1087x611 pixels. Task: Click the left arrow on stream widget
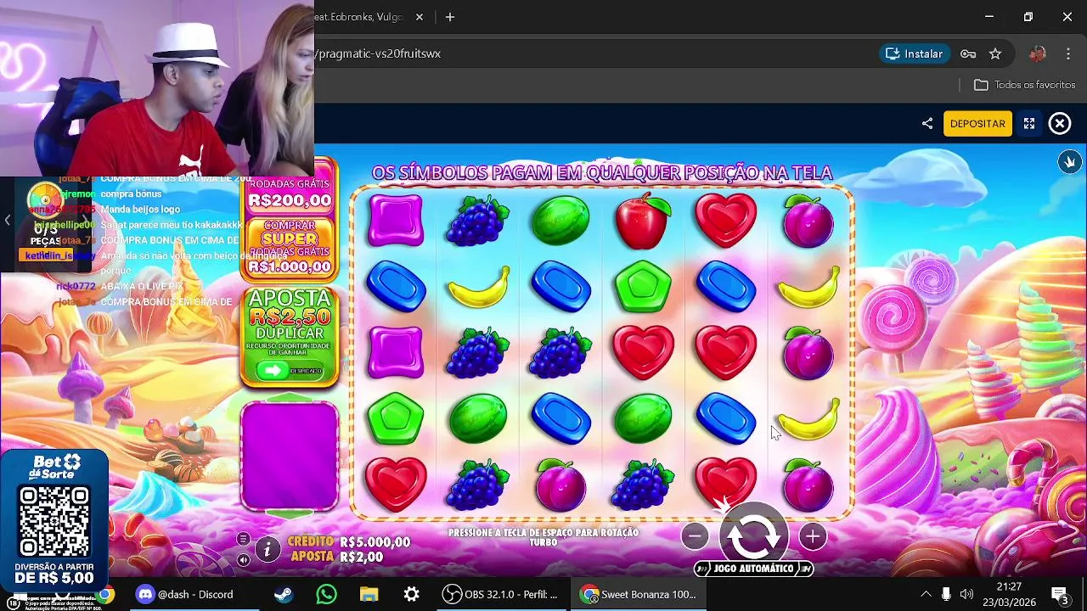8,221
